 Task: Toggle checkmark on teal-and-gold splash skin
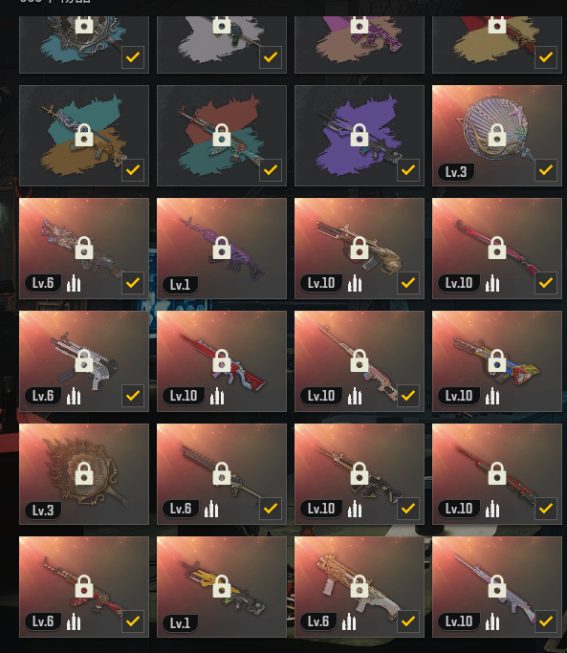[x=133, y=170]
